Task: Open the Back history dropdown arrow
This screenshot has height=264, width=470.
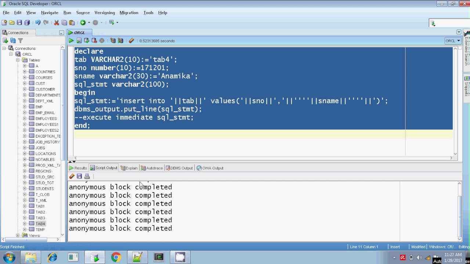Action: click(x=89, y=23)
